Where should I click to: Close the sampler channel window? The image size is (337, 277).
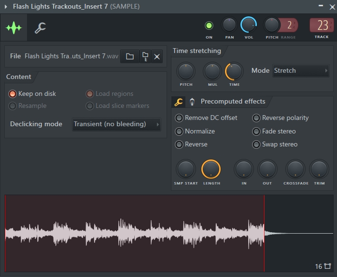coord(332,7)
